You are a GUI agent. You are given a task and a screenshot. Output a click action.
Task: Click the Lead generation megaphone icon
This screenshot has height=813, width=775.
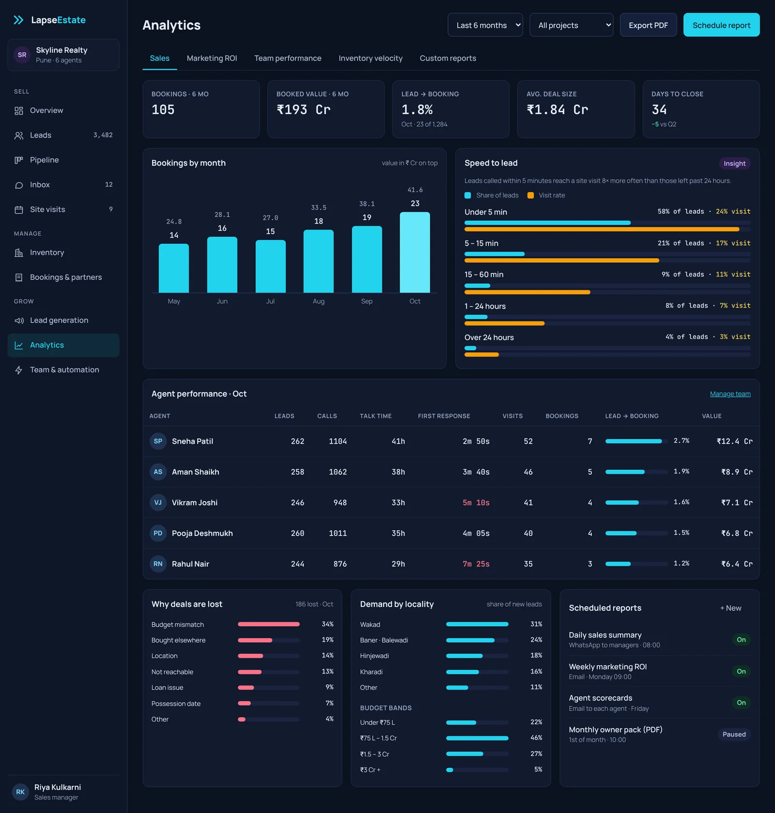tap(19, 321)
